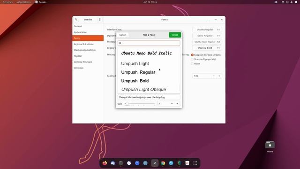Viewport: 300px width, 169px height.
Task: Open the blue clock-like dock icon
Action: 137,163
